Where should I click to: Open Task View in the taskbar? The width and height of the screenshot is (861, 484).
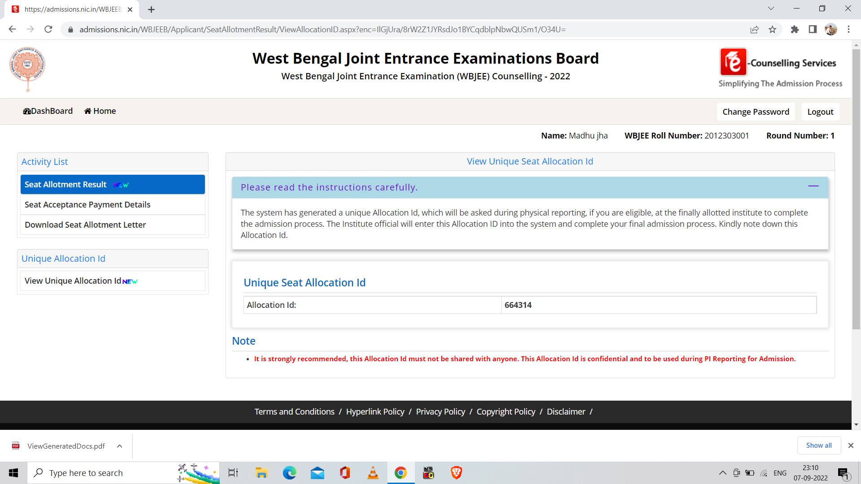click(x=233, y=473)
